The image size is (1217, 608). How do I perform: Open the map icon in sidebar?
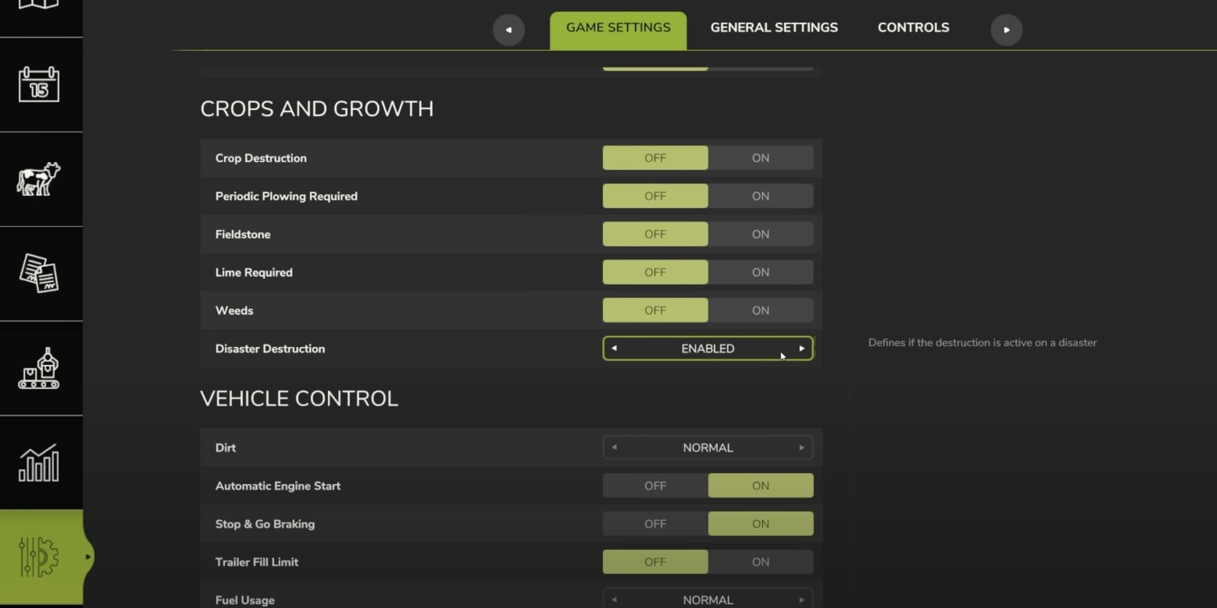point(39,5)
